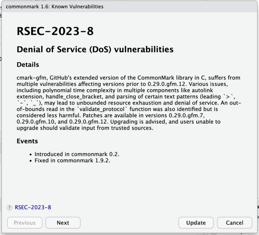Click the question mark help icon
This screenshot has width=259, height=235.
9,208
